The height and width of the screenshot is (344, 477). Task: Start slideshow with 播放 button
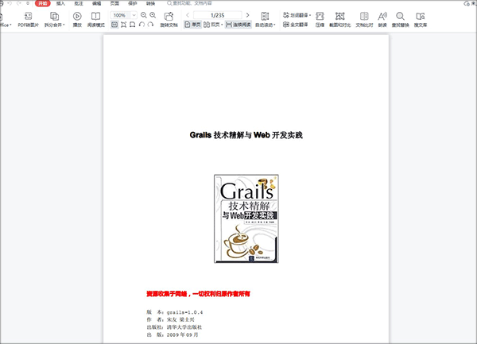tap(77, 19)
